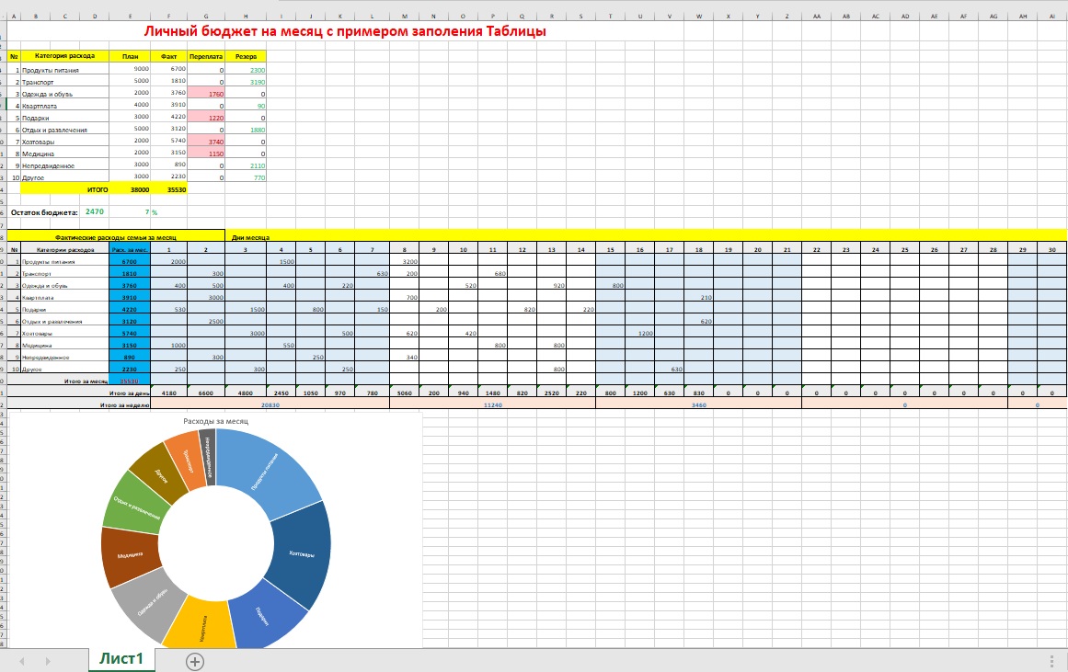Select the red Личный бюджет title cell
Image resolution: width=1068 pixels, height=672 pixels.
345,31
